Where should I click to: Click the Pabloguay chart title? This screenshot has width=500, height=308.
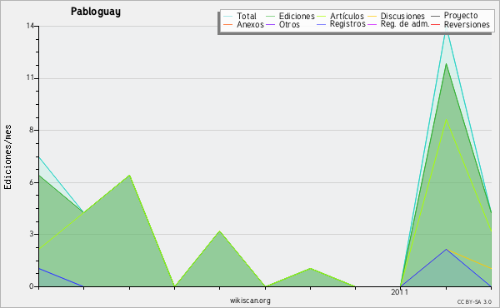(x=96, y=12)
